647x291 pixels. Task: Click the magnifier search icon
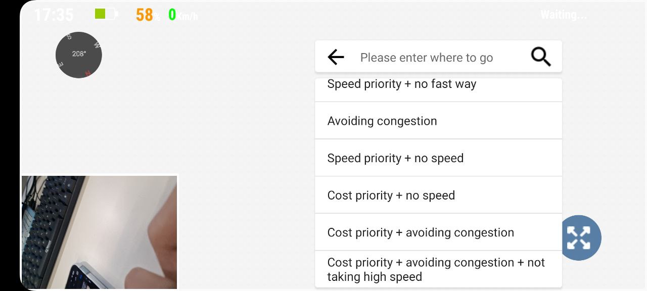tap(541, 57)
